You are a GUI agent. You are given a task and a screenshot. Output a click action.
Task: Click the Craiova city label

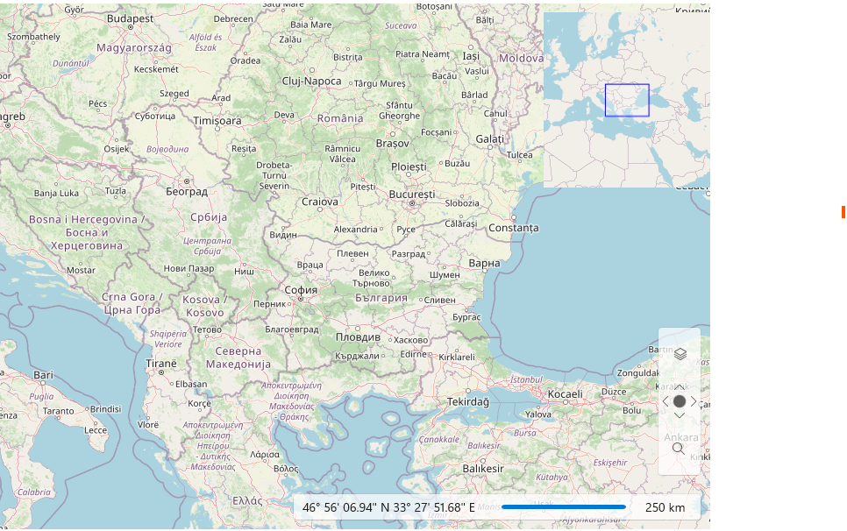[x=320, y=202]
